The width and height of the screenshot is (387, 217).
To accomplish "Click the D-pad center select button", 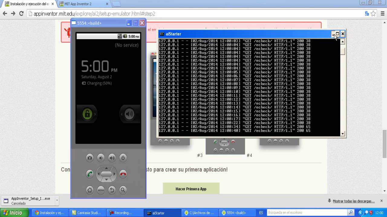I will click(x=106, y=174).
